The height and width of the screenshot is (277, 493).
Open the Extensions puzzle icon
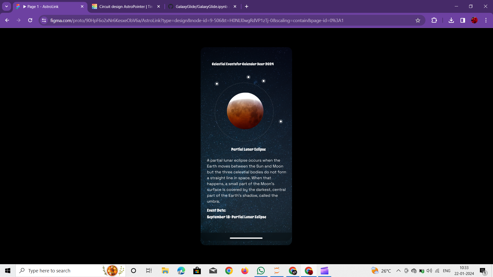[434, 20]
